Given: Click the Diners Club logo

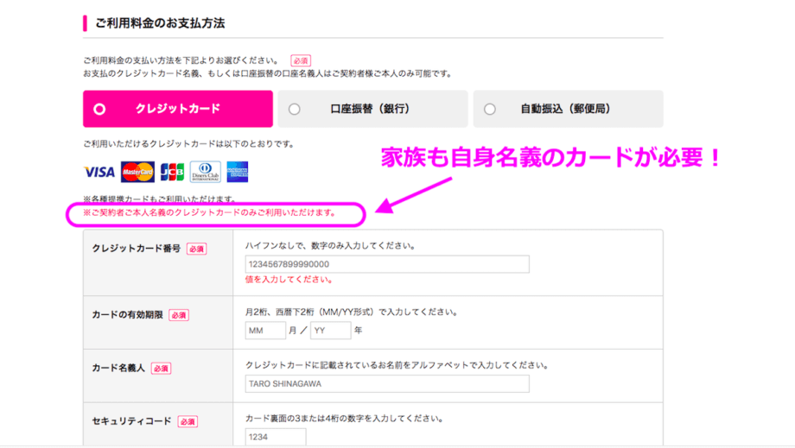Looking at the screenshot, I should [x=205, y=172].
